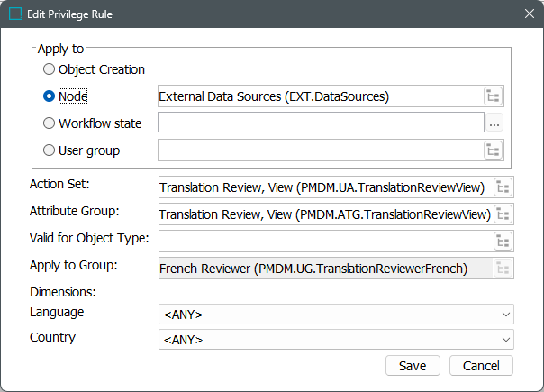544x392 pixels.
Task: Click the Node field tree browse icon
Action: [x=494, y=96]
